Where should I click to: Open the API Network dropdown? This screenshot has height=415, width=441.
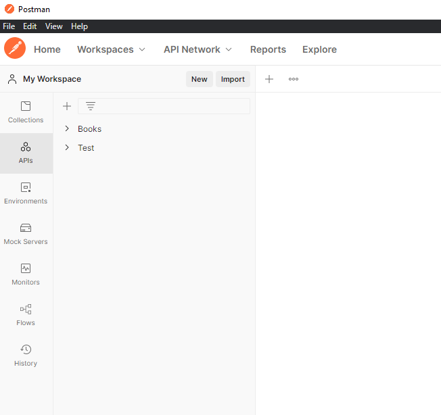point(198,49)
